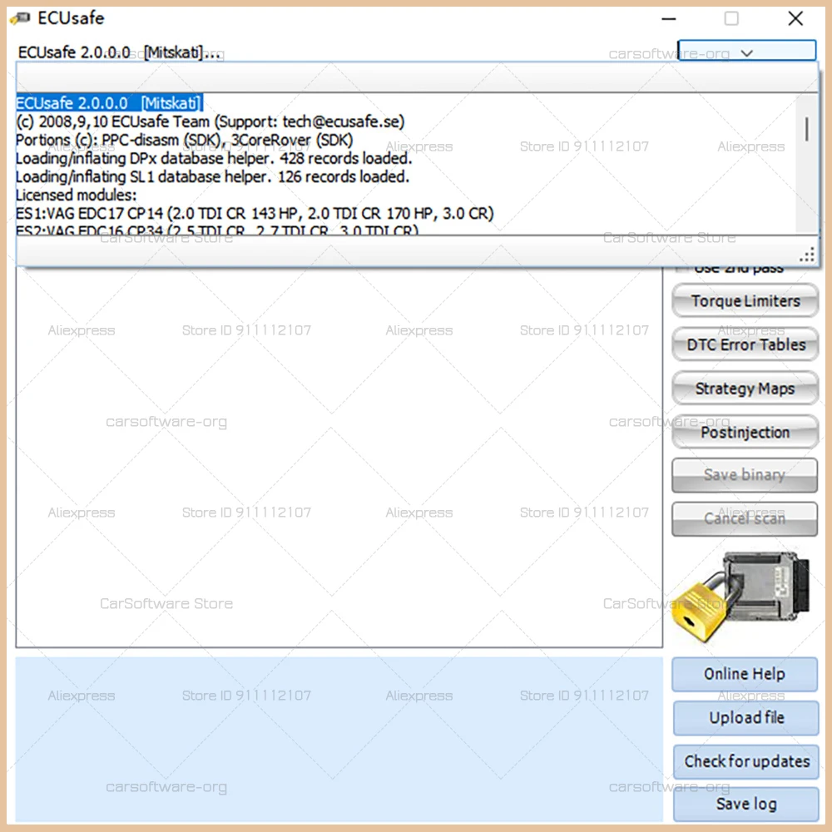Expand the combo box chevron arrow
Screen dimensions: 832x832
point(746,53)
